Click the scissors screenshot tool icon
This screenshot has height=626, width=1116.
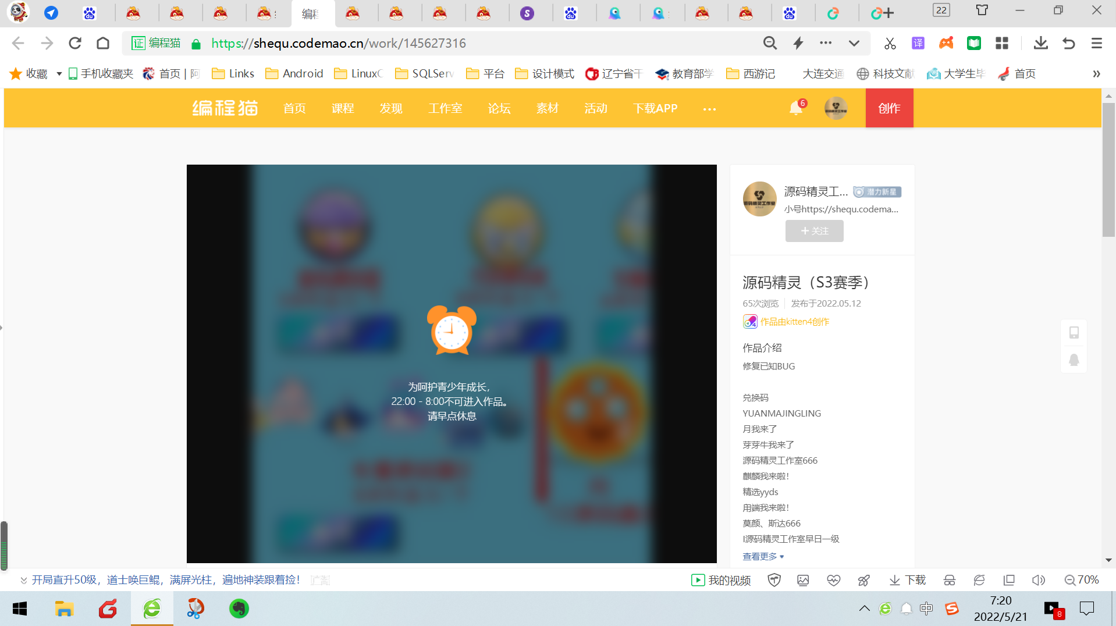[x=890, y=43]
